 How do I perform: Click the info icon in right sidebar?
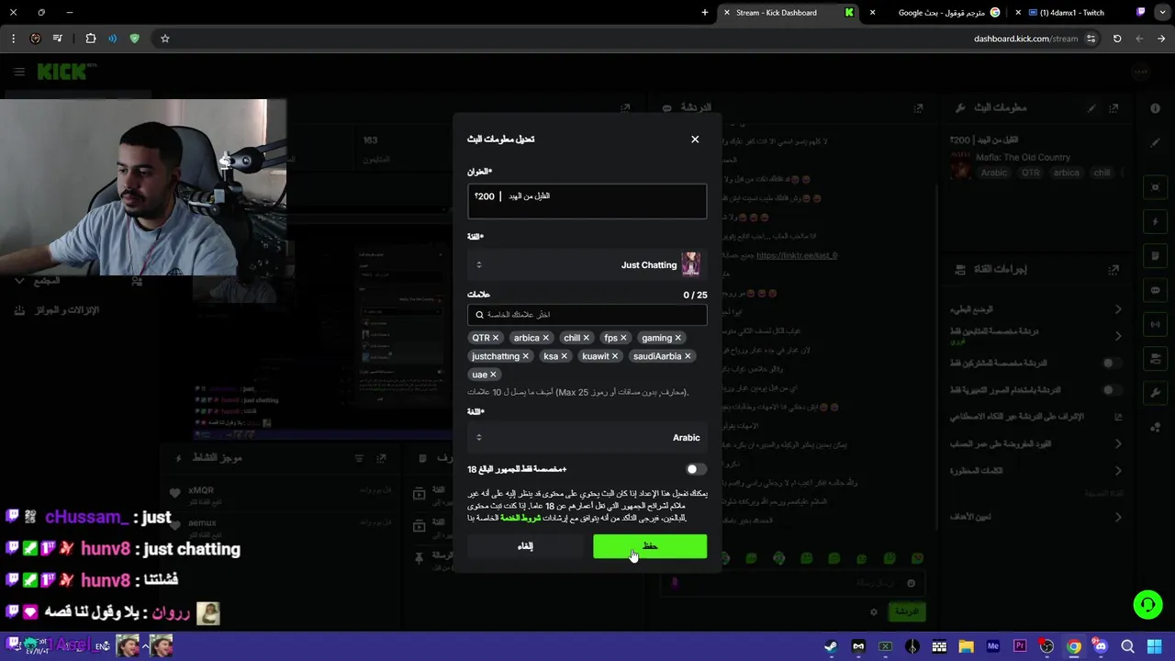tap(1155, 108)
